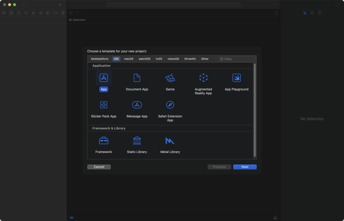Open the History inspector clock icon
Image resolution: width=344 pixels, height=221 pixels.
tap(312, 13)
